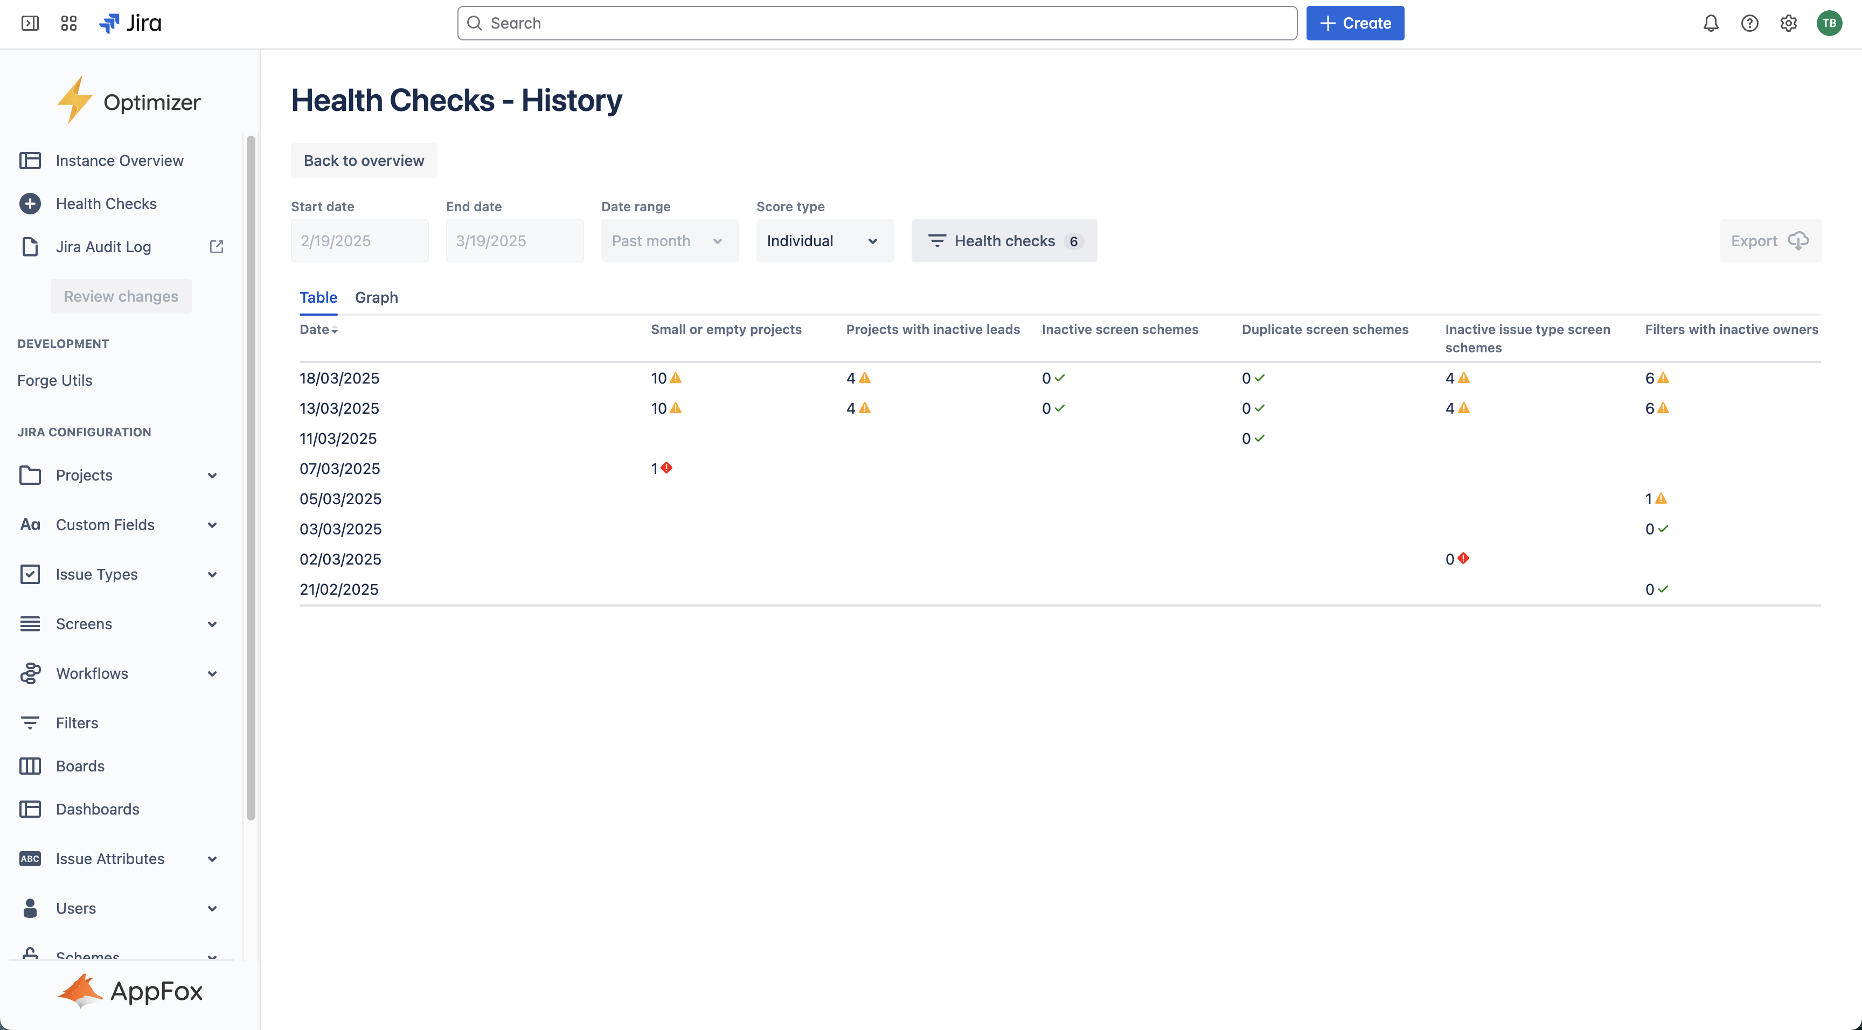1862x1030 pixels.
Task: Click the TB user avatar
Action: pos(1829,23)
